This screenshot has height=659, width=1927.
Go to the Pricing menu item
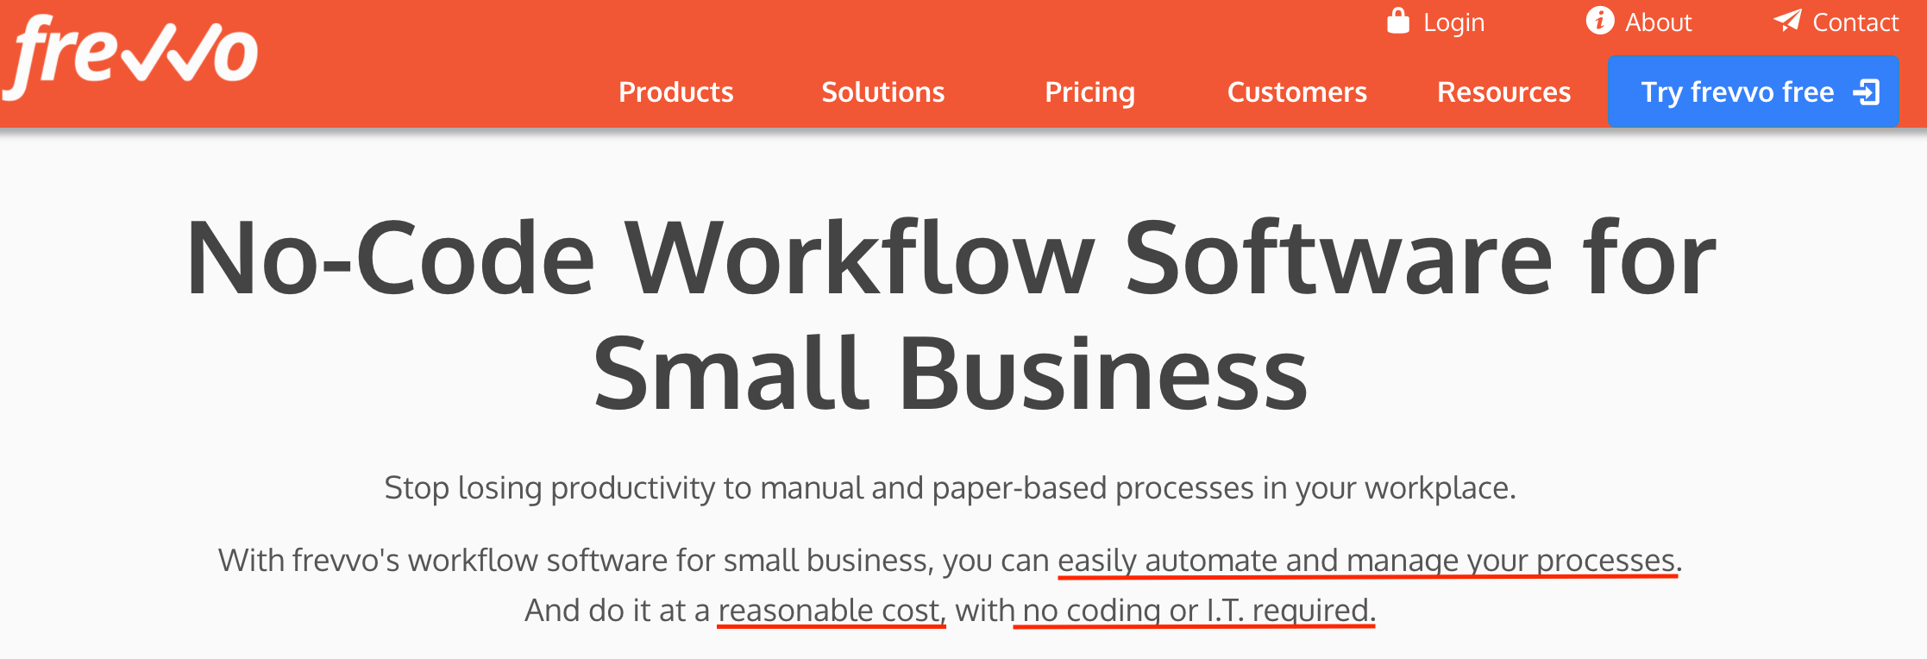[x=1089, y=92]
